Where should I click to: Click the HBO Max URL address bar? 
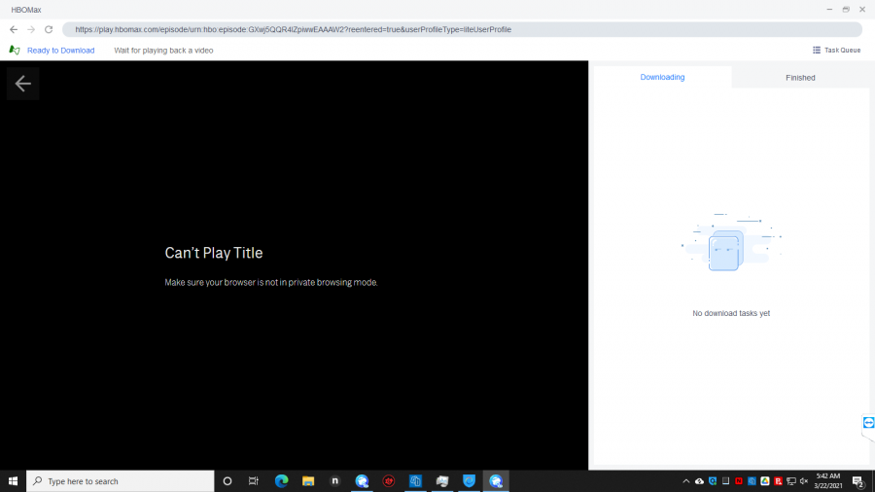tap(457, 29)
